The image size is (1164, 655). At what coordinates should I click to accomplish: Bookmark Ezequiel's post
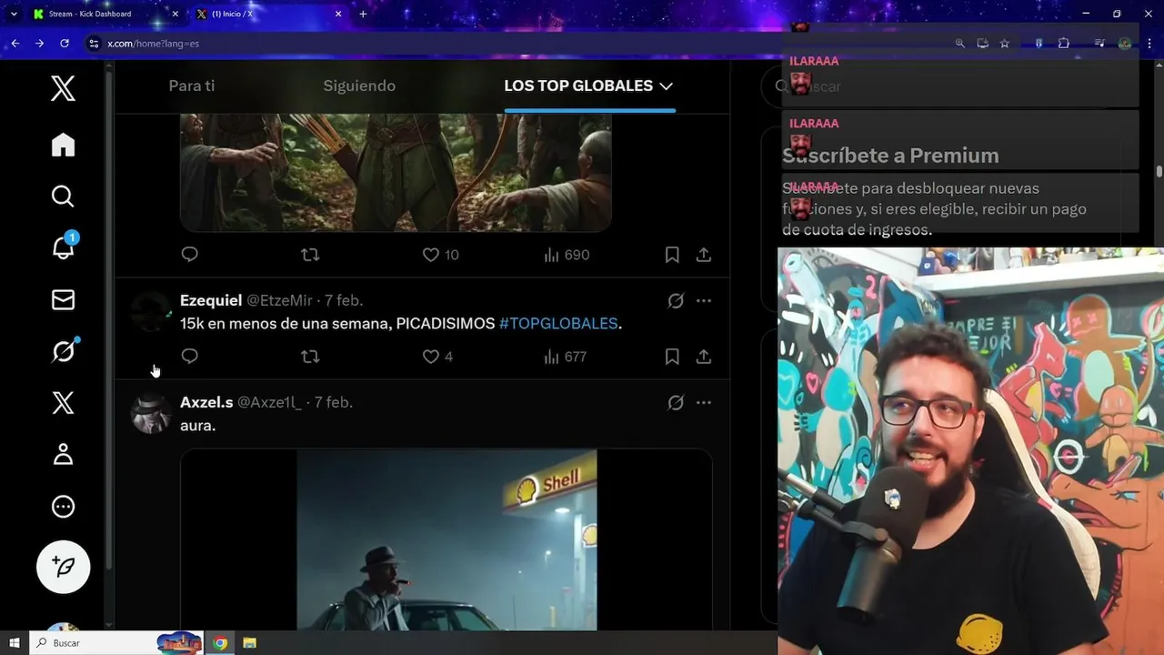tap(672, 357)
